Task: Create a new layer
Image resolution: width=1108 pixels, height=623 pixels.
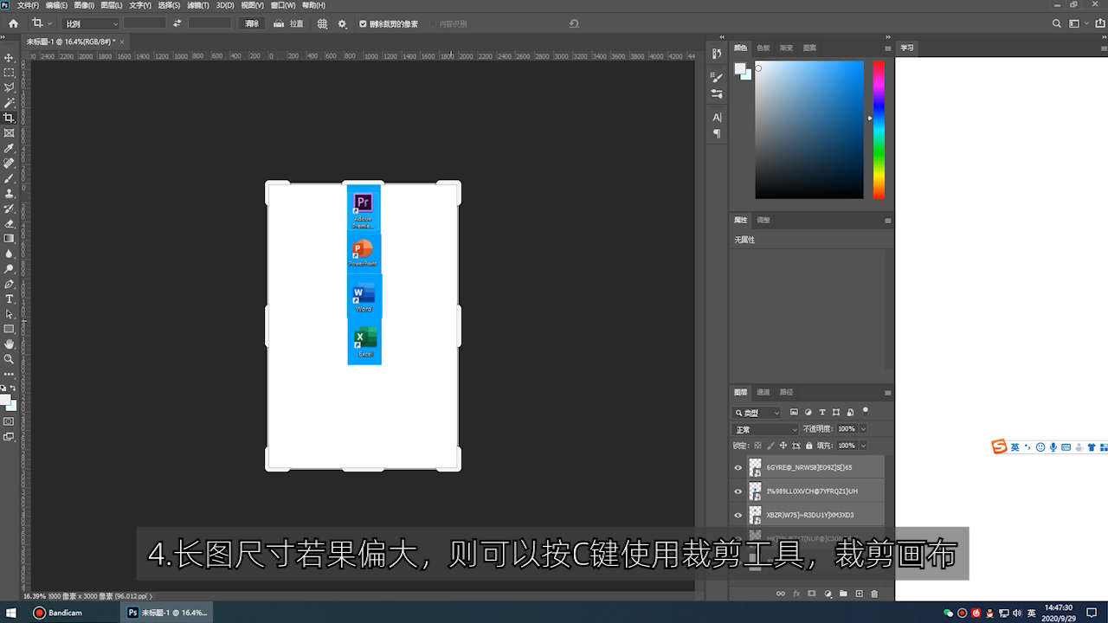Action: tap(859, 594)
